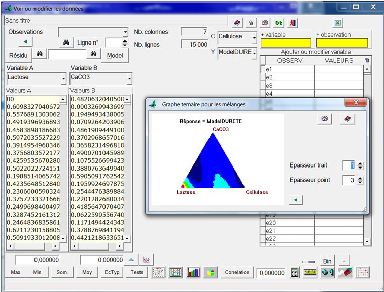Click the Excel export icon
The height and width of the screenshot is (292, 384).
coord(338,23)
